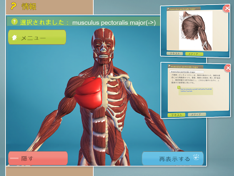Click the yellow question mark info icon
This screenshot has width=234, height=176.
coord(13,6)
